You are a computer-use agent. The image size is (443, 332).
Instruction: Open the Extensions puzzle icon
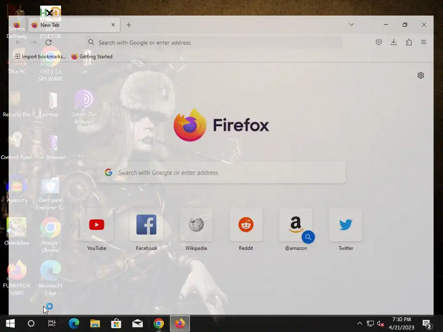(x=408, y=42)
